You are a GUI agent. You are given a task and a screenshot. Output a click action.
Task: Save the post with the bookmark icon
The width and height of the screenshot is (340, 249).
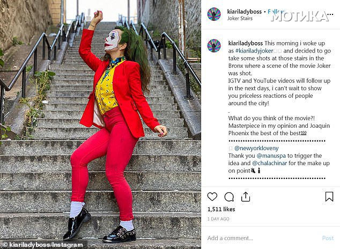click(329, 197)
